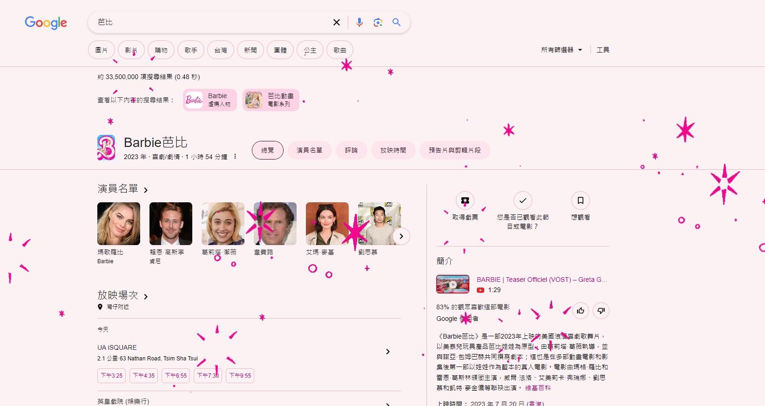
Task: Switch to the 評論 tab
Action: point(351,150)
